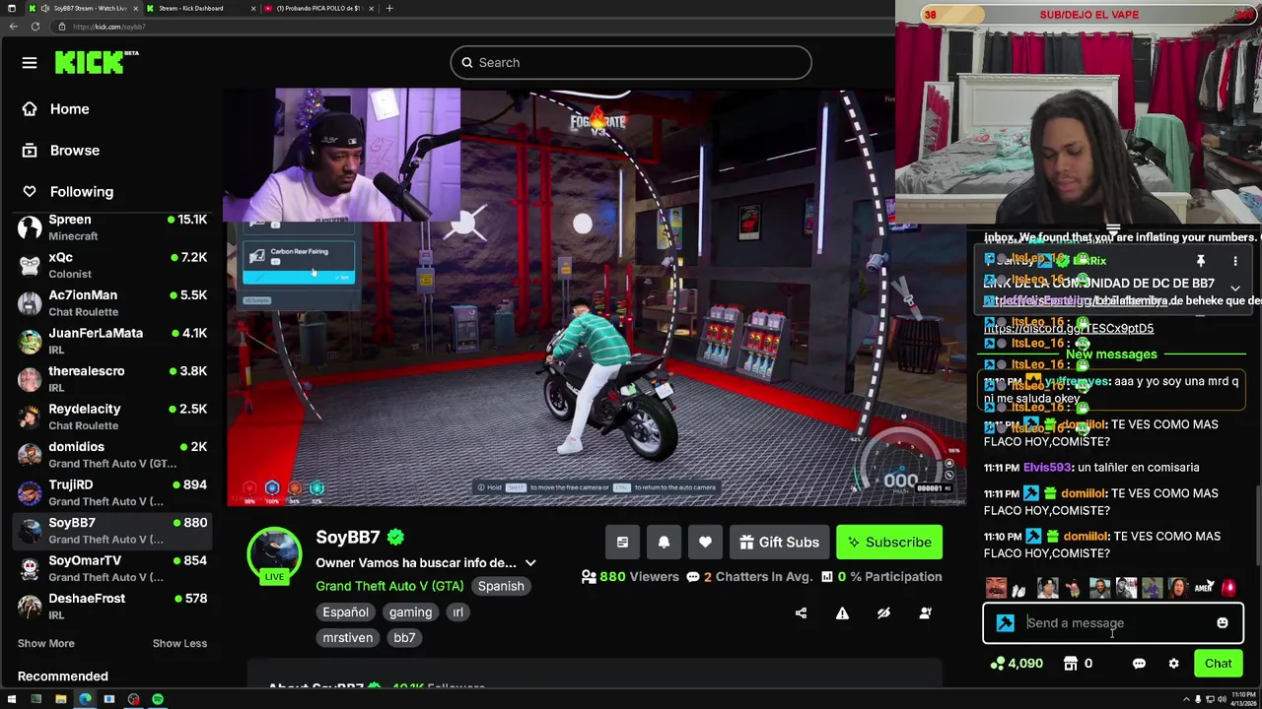
Task: Click the gaming tag
Action: click(x=410, y=612)
